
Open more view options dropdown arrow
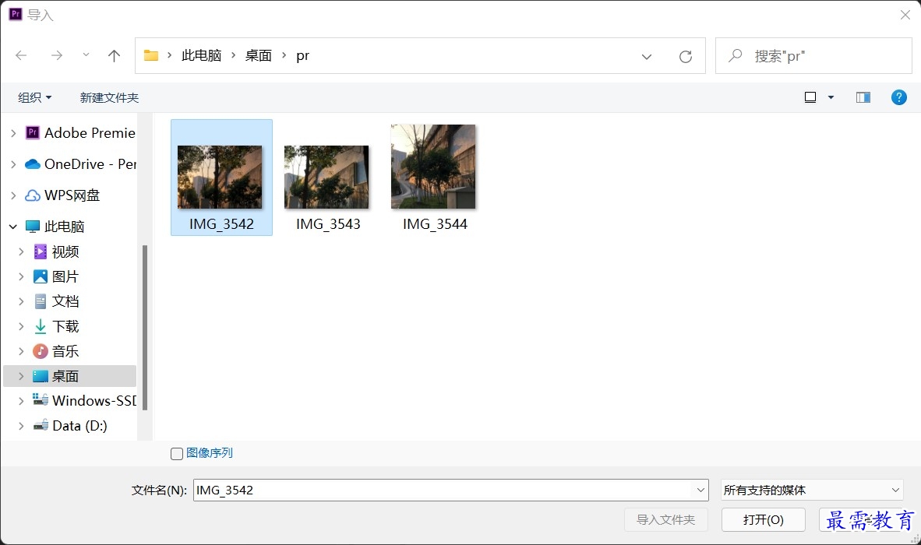[x=831, y=97]
